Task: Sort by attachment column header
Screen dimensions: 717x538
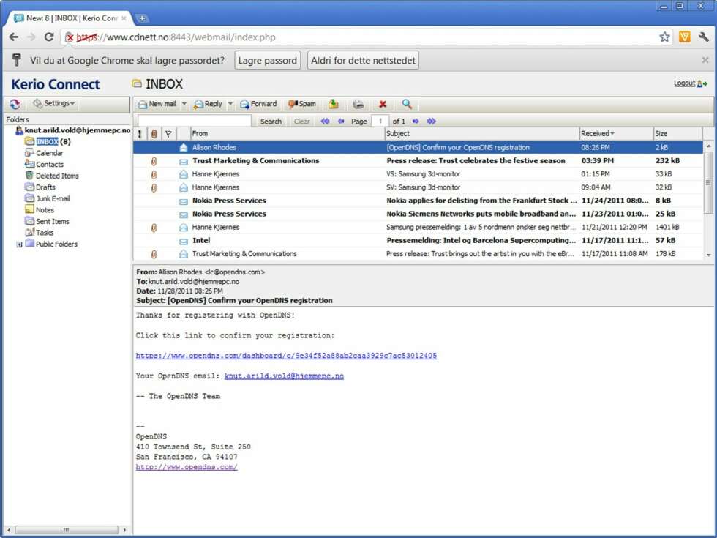Action: coord(154,133)
